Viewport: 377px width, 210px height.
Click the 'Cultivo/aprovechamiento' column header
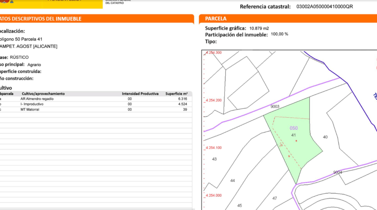(43, 94)
